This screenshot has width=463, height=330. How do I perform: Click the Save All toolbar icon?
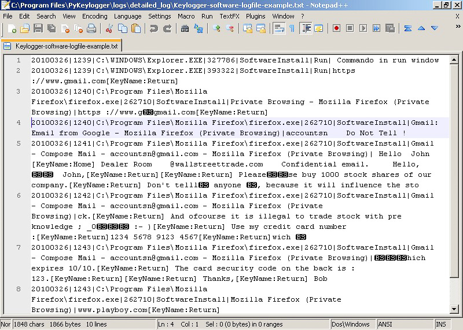(52, 28)
